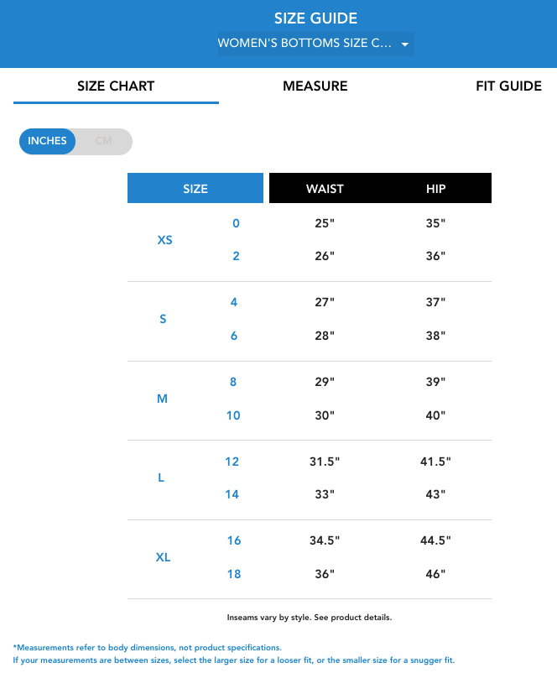The image size is (557, 673).
Task: Select the Inches unit toggle
Action: click(x=47, y=141)
